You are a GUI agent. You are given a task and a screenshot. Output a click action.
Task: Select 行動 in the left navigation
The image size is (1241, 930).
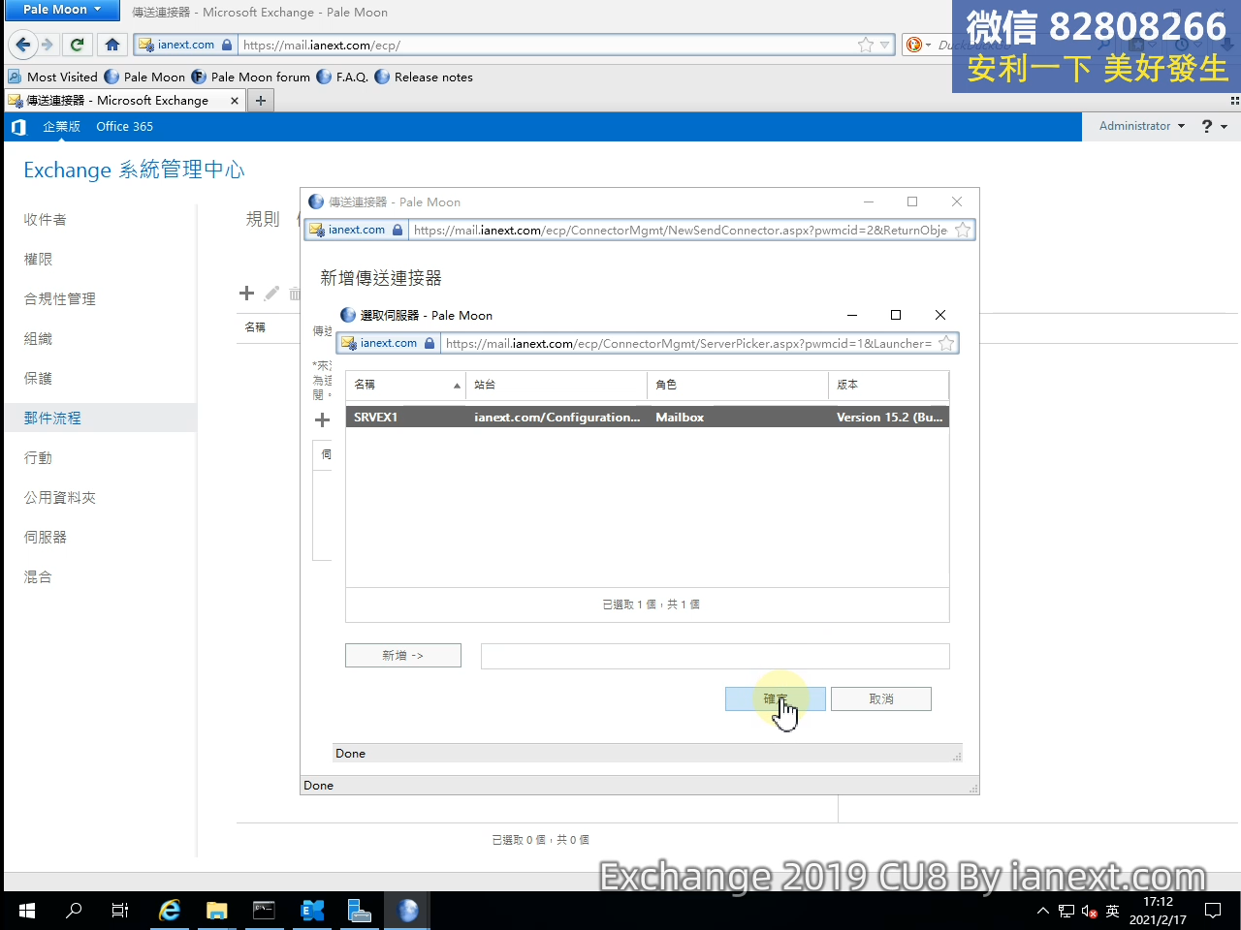(x=39, y=458)
